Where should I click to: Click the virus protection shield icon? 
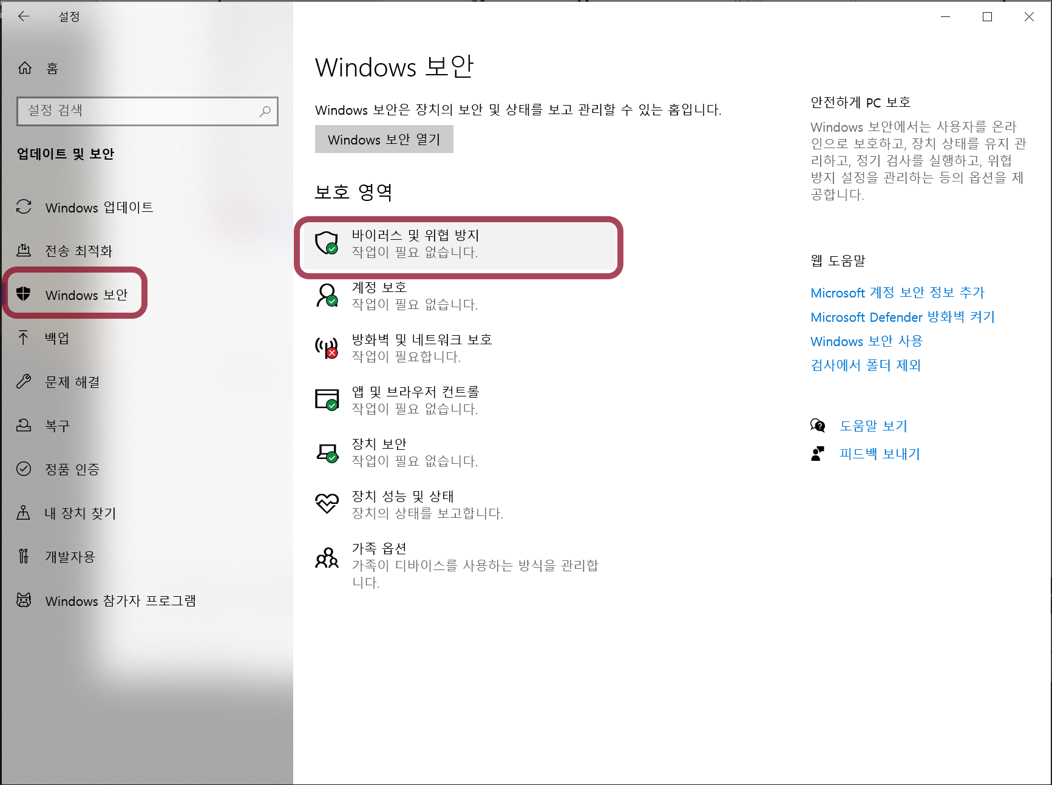point(327,243)
